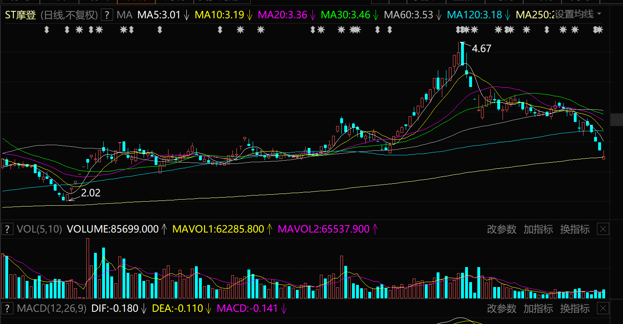Select the MA60:3.53 value
This screenshot has width=623, height=324.
tap(409, 15)
